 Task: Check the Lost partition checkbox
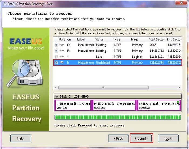(x=56, y=56)
